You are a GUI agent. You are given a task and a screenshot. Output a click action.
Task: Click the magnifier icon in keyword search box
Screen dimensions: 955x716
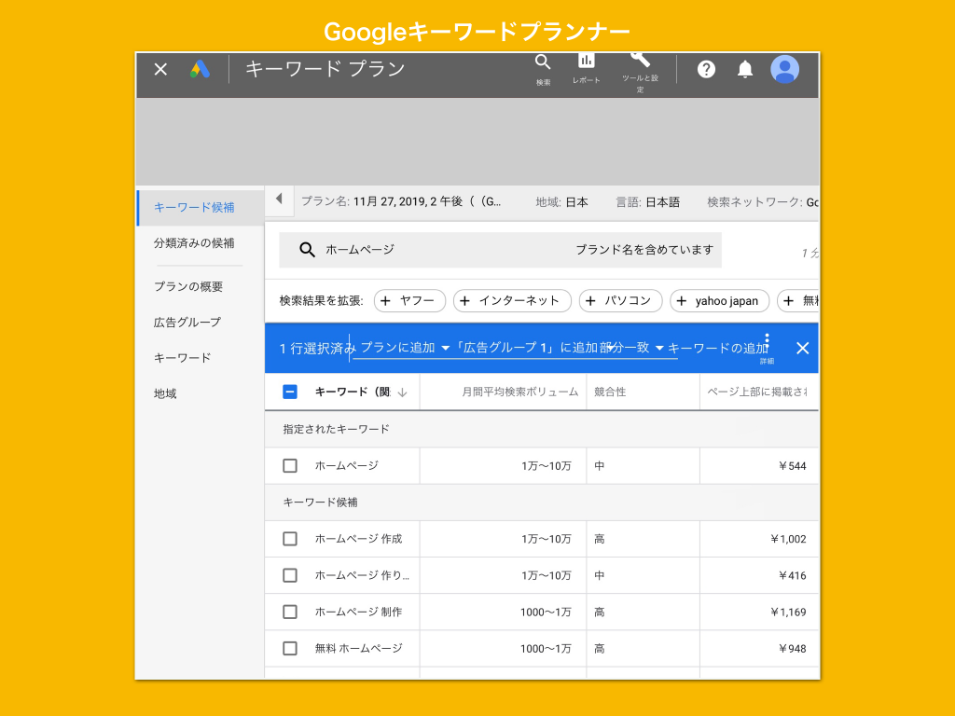tap(307, 250)
